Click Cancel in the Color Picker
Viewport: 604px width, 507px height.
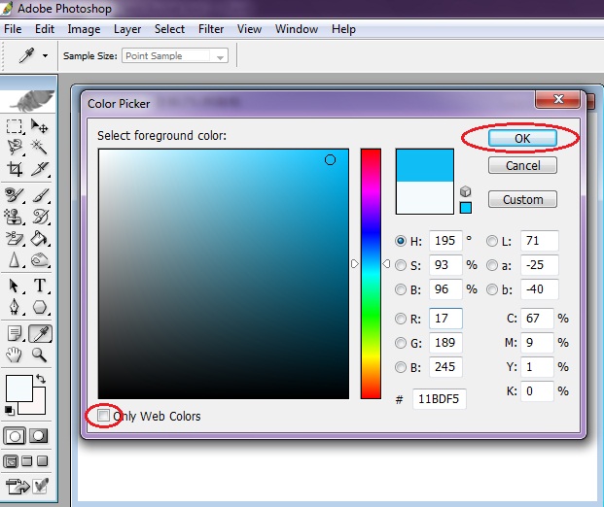[522, 165]
